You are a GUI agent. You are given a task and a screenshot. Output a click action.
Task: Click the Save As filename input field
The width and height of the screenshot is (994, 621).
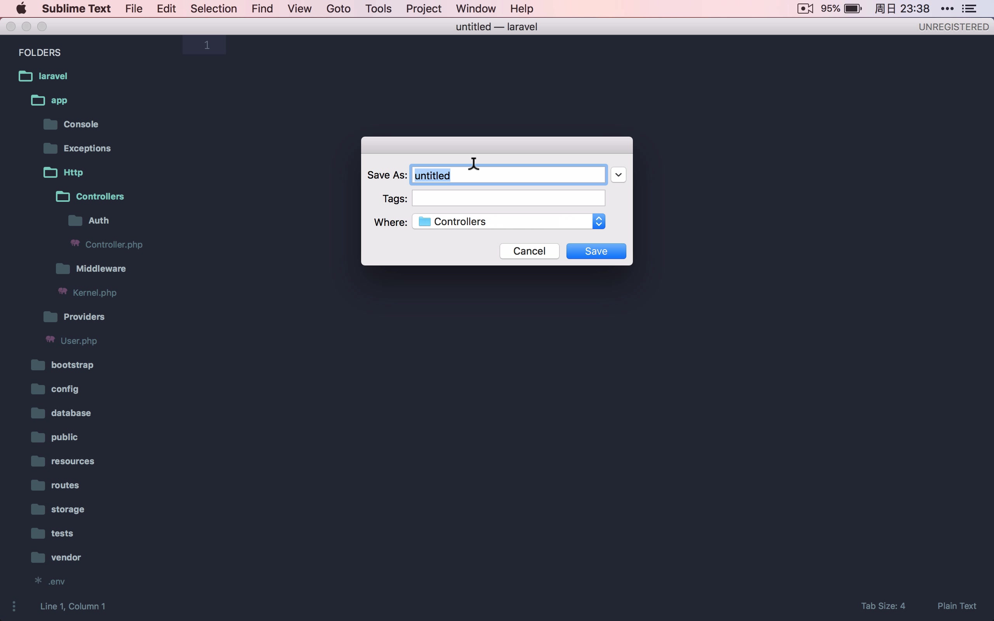coord(509,174)
